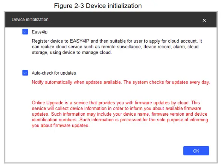Click the word EASY4IP in the description
This screenshot has width=221, height=165.
click(x=79, y=41)
